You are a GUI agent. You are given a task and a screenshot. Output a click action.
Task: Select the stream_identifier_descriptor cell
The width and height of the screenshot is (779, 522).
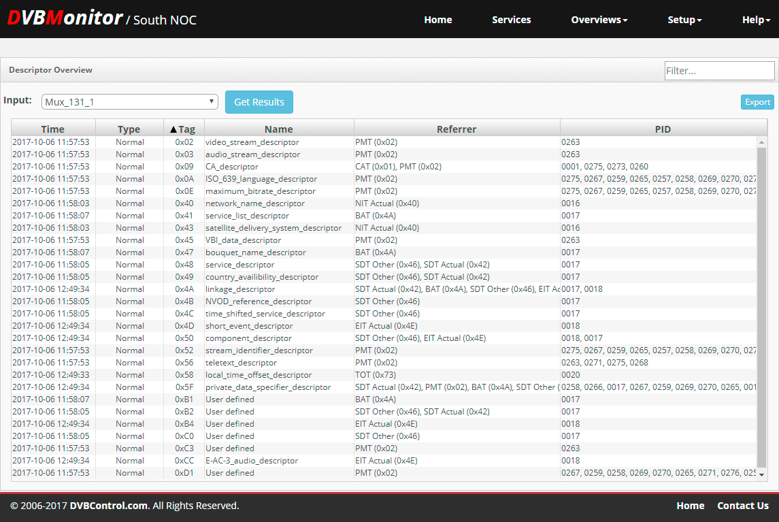259,350
